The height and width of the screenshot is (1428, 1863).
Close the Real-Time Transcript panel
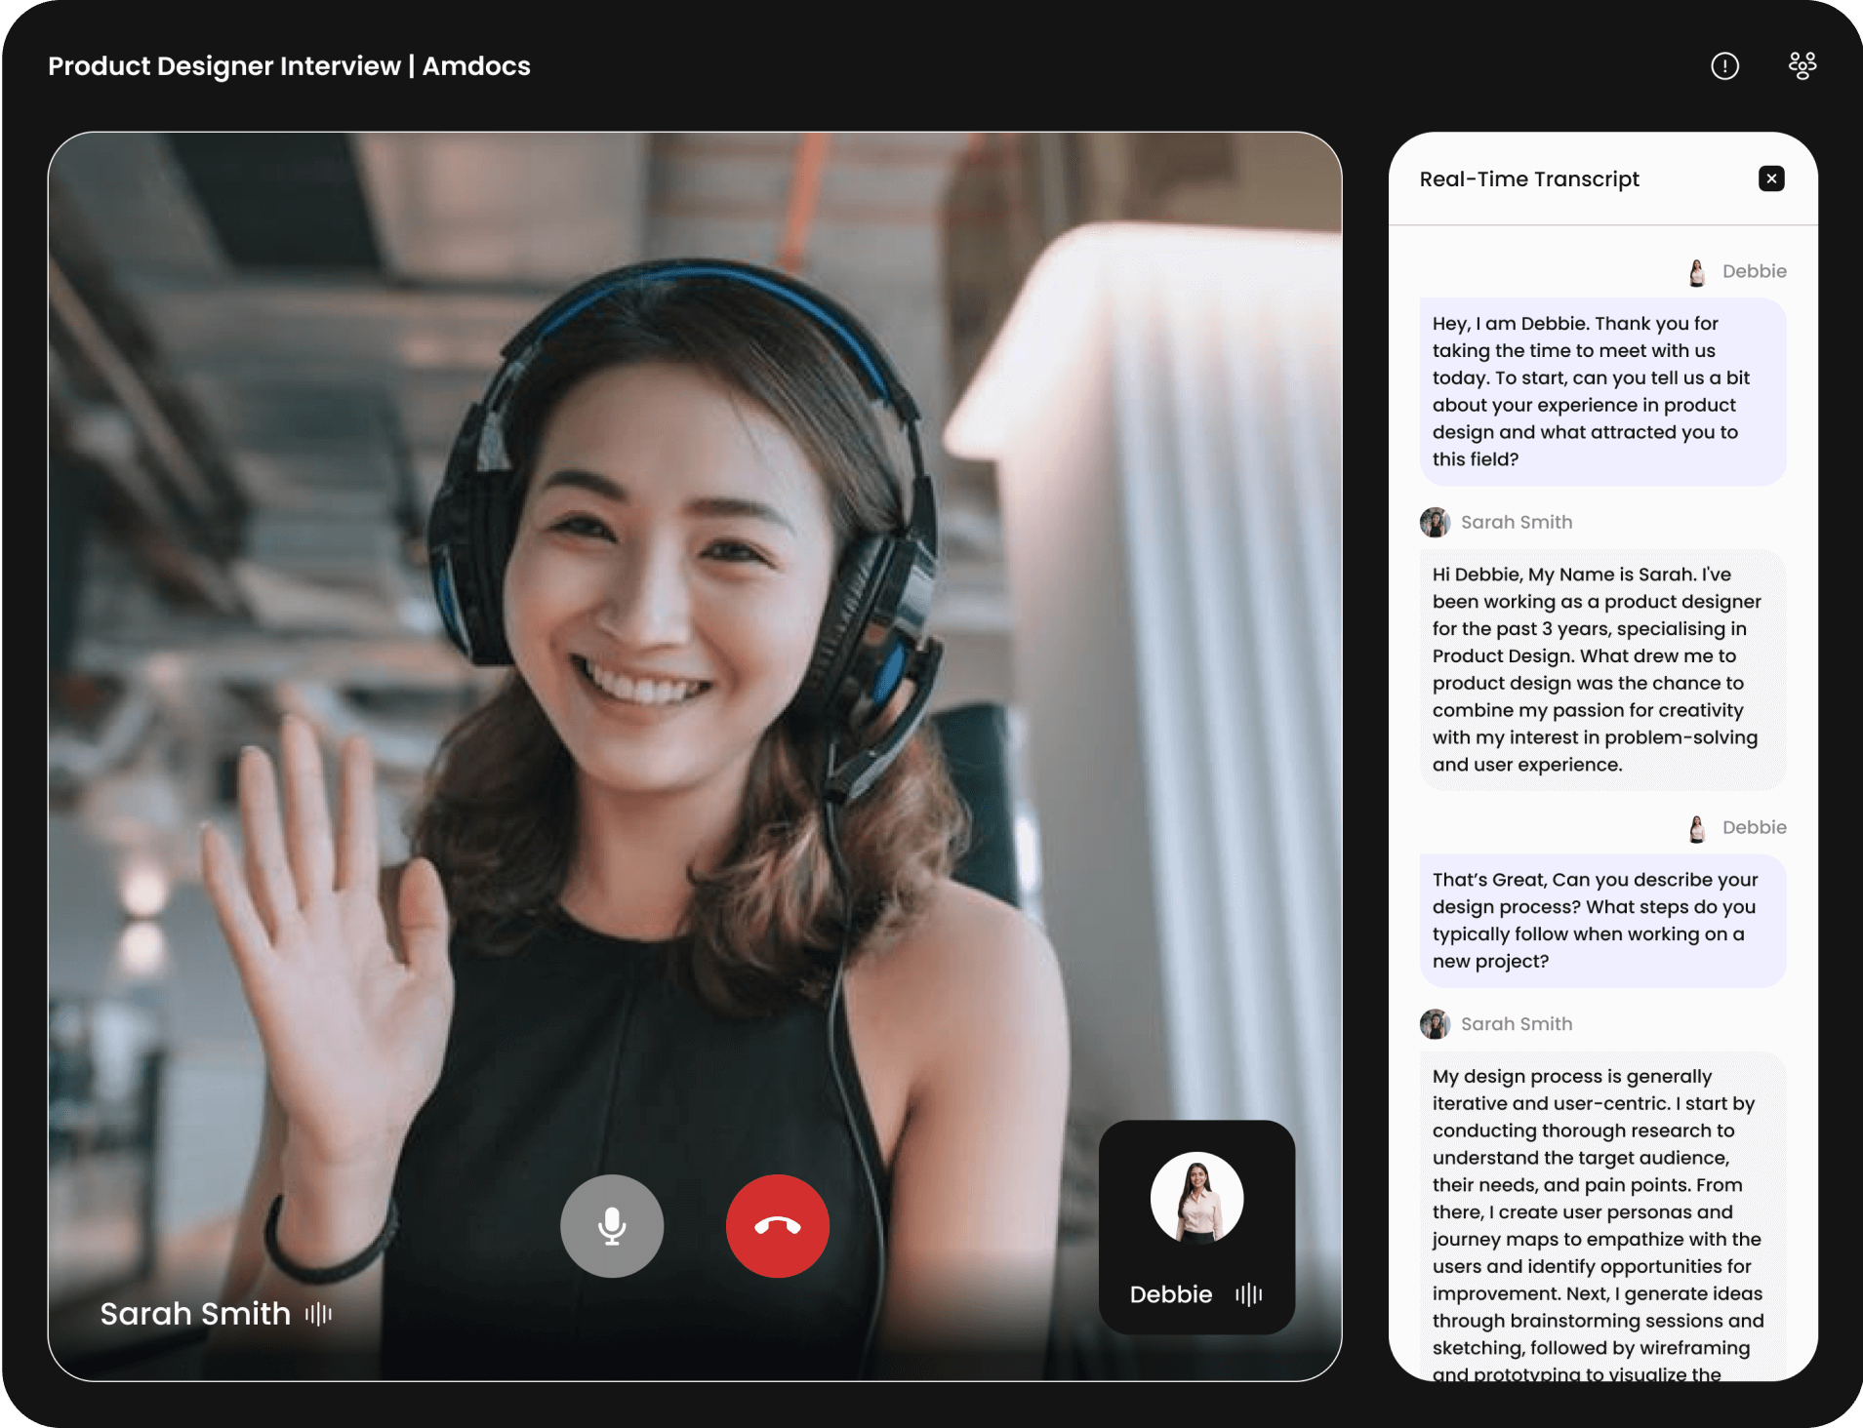click(1770, 178)
